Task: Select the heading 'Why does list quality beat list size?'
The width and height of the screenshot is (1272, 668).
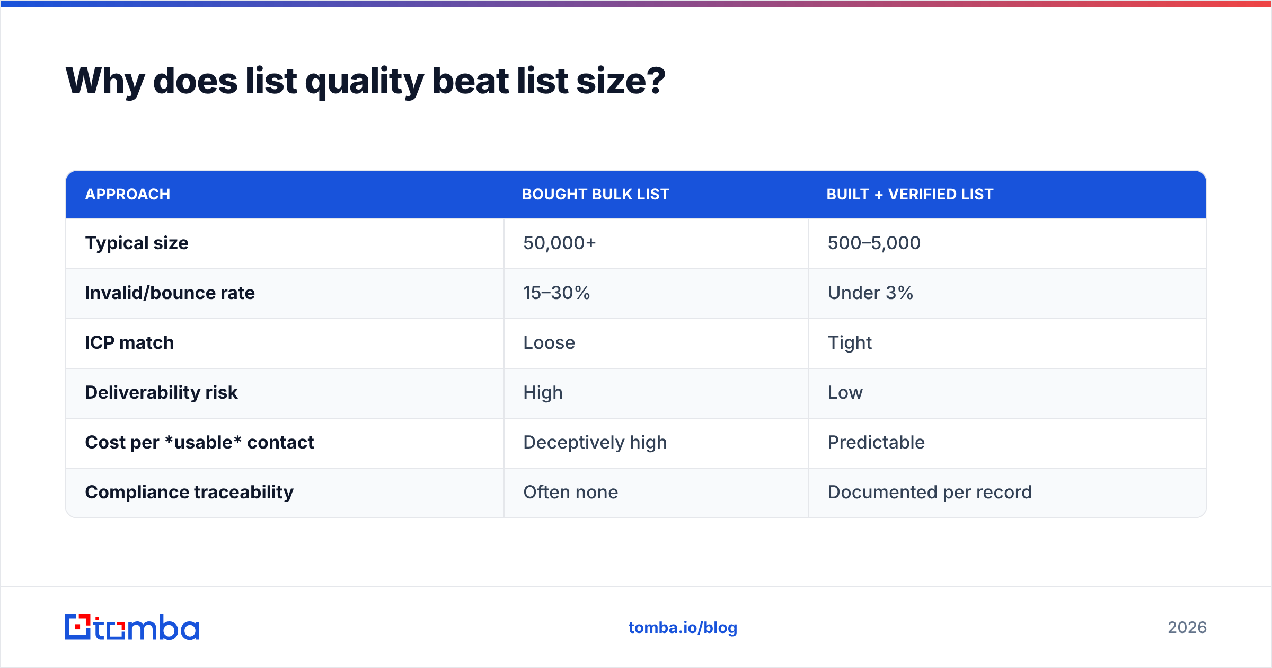Action: pos(365,81)
